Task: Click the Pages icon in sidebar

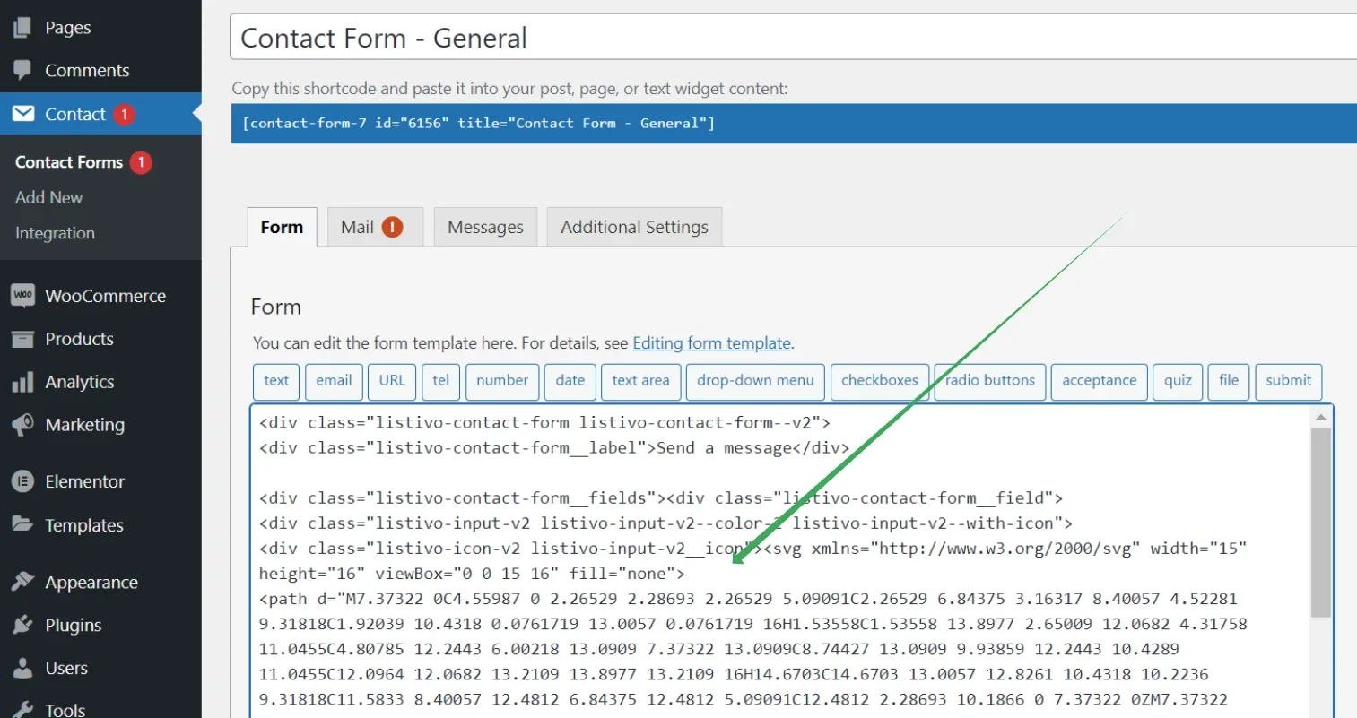Action: click(22, 28)
